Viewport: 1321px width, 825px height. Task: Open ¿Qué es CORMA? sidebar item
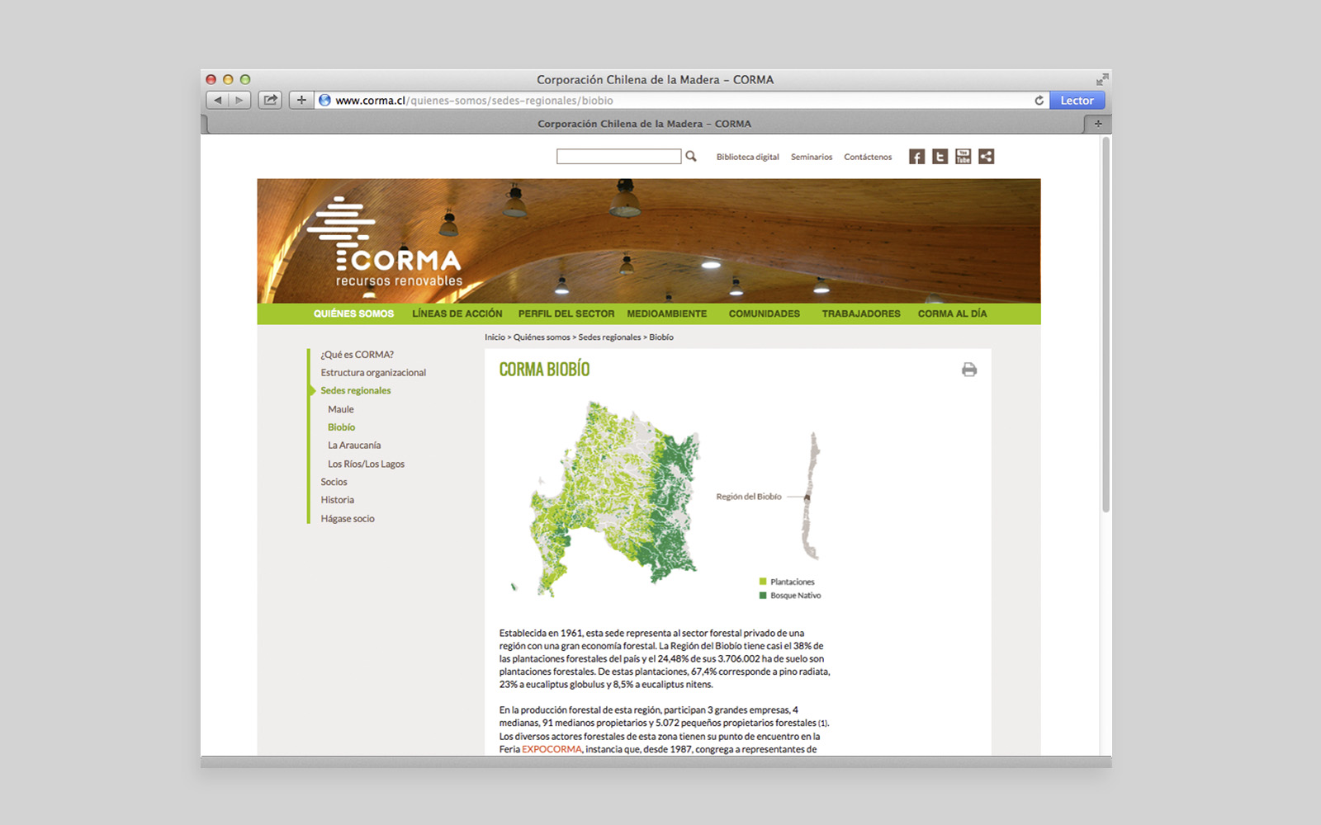[x=357, y=355]
